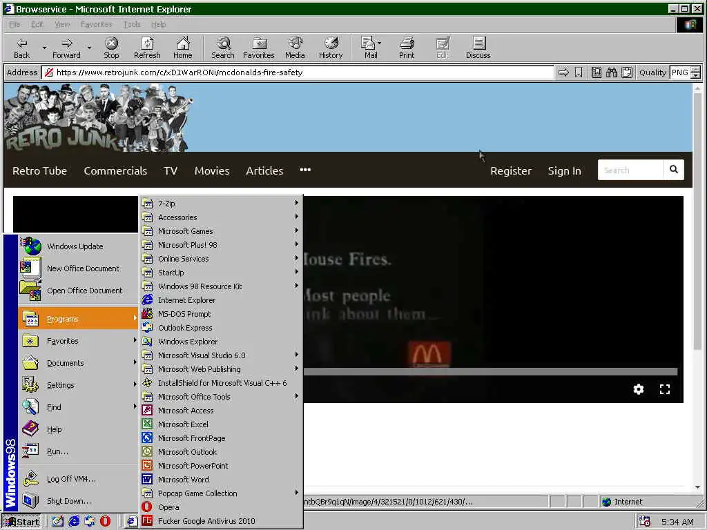This screenshot has width=707, height=530.
Task: Click the Discuss toolbar icon
Action: (478, 48)
